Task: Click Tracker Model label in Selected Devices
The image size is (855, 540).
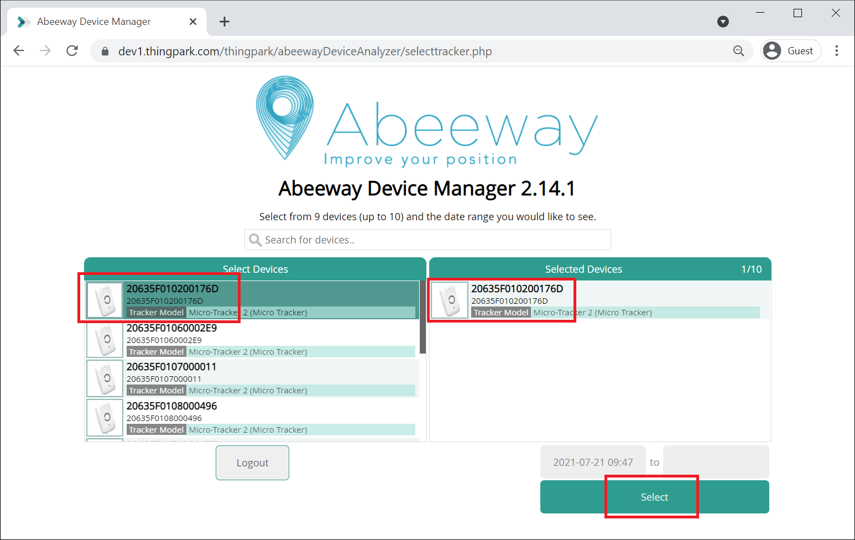Action: (x=501, y=313)
